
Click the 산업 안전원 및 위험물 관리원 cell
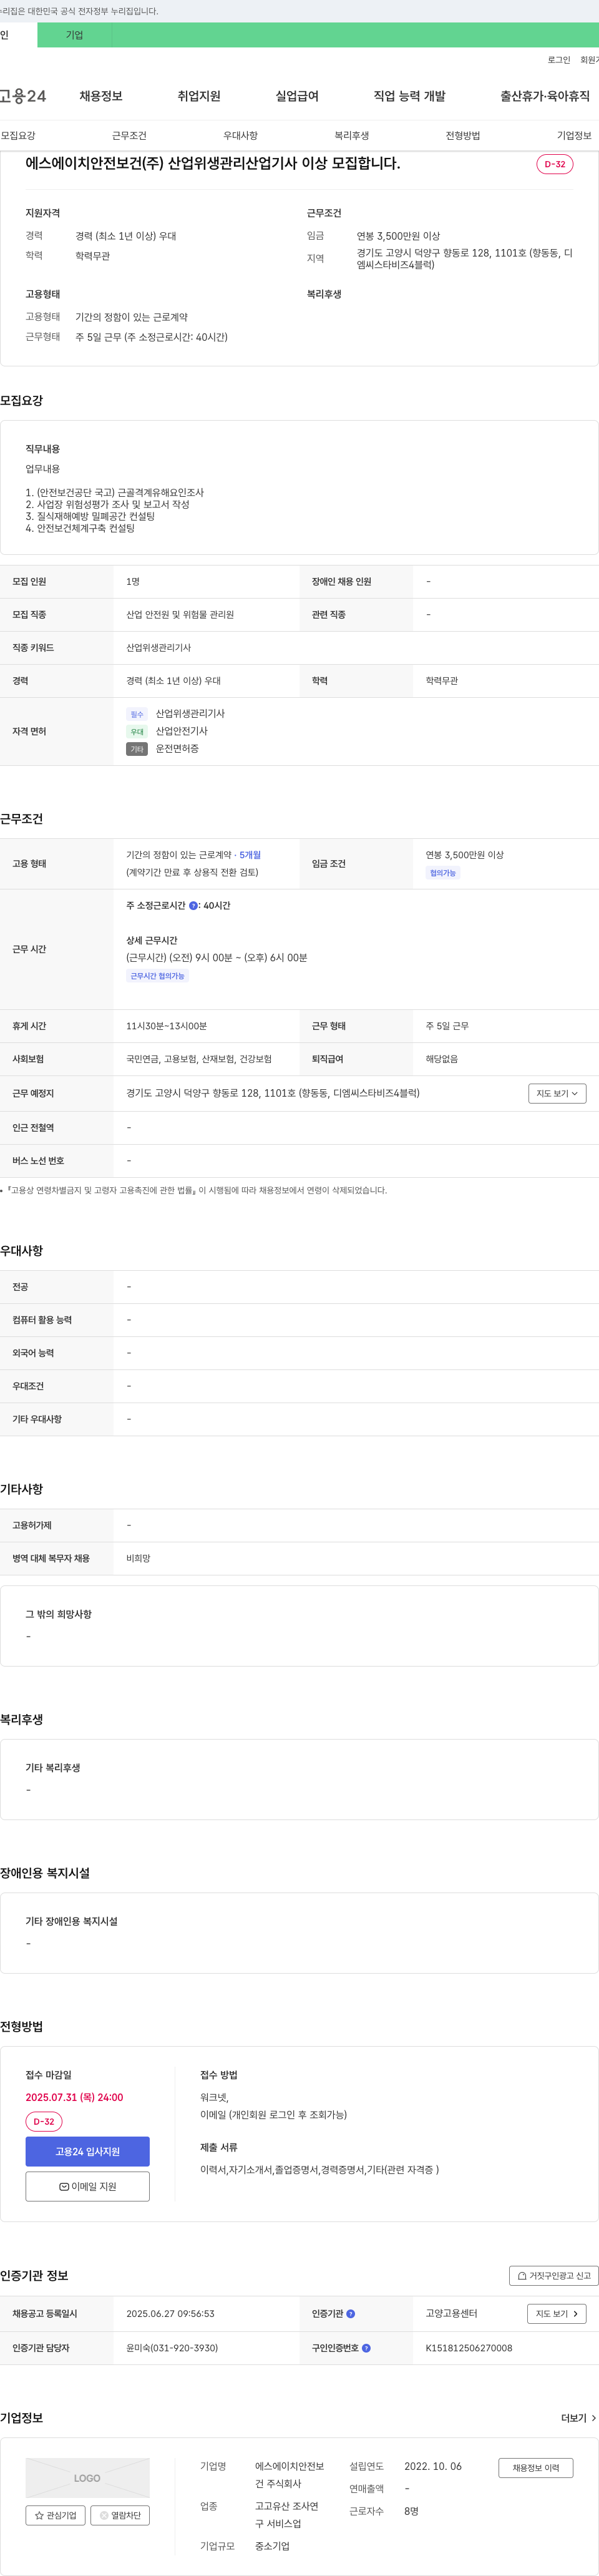pyautogui.click(x=180, y=615)
